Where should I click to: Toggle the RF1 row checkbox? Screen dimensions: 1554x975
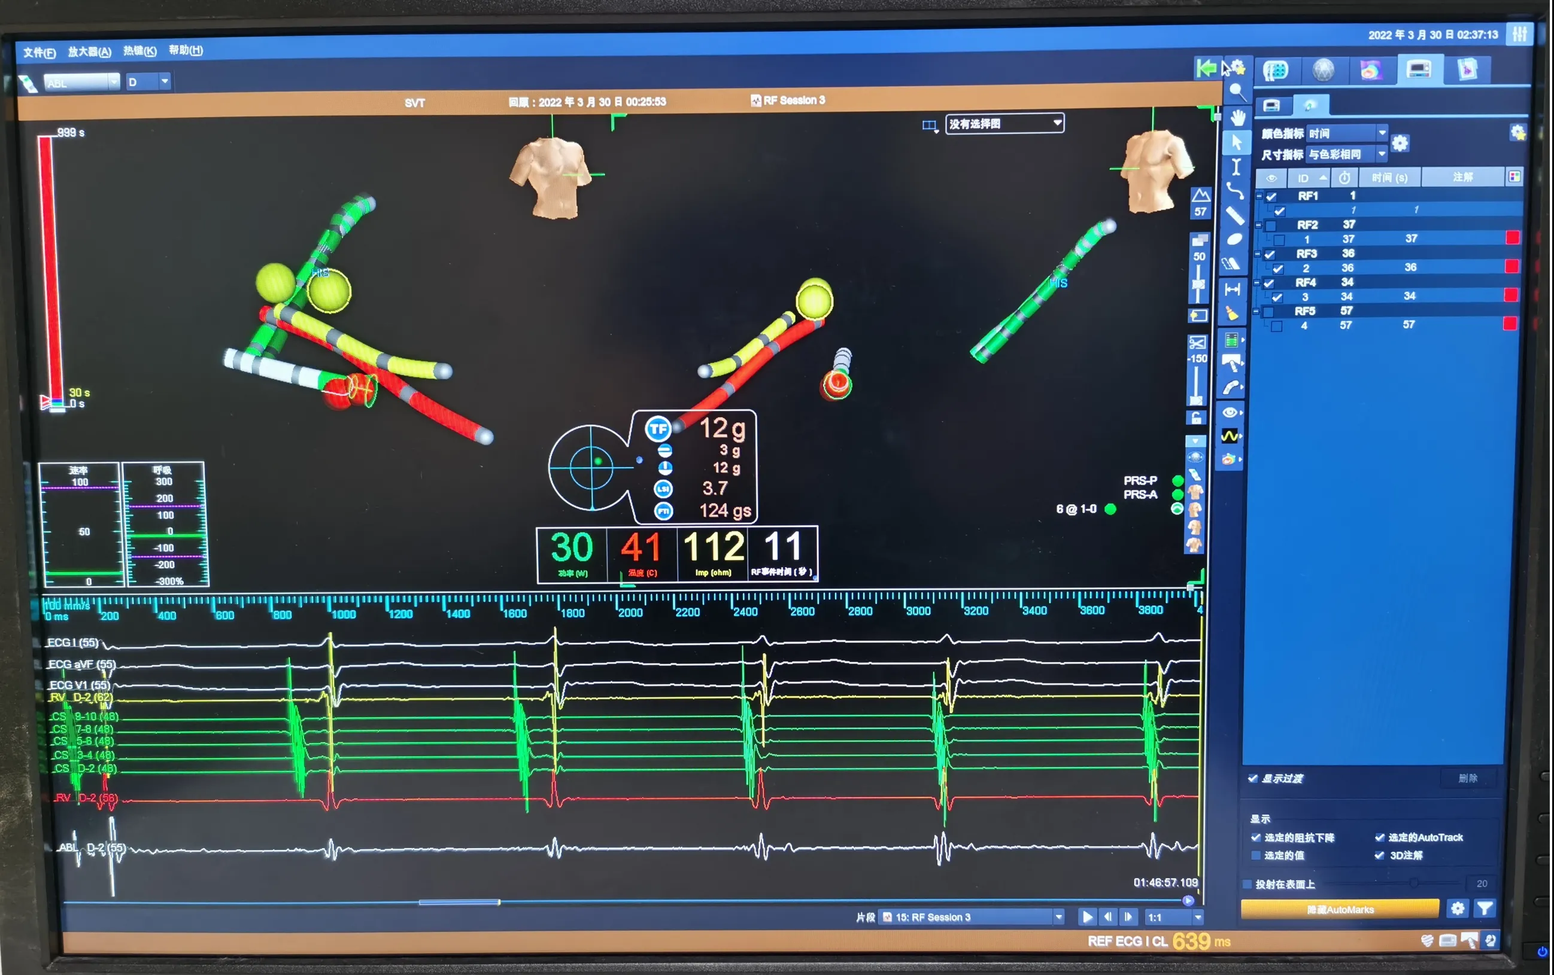(1271, 196)
